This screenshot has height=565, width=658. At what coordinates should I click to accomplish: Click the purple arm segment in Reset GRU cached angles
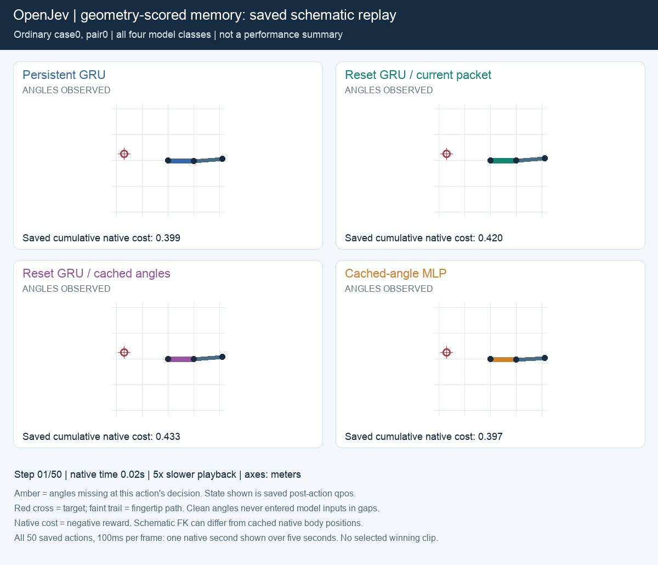(x=181, y=359)
